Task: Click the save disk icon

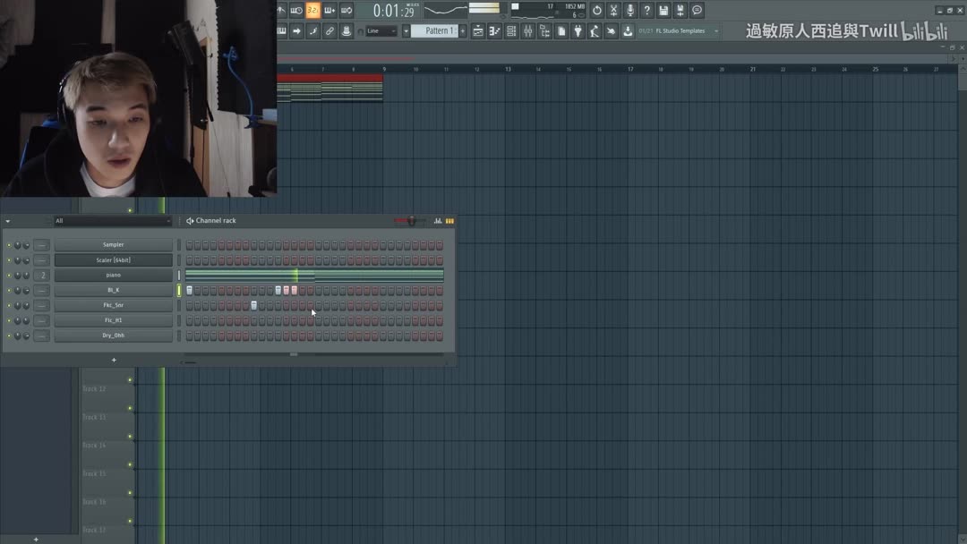Action: pos(663,10)
